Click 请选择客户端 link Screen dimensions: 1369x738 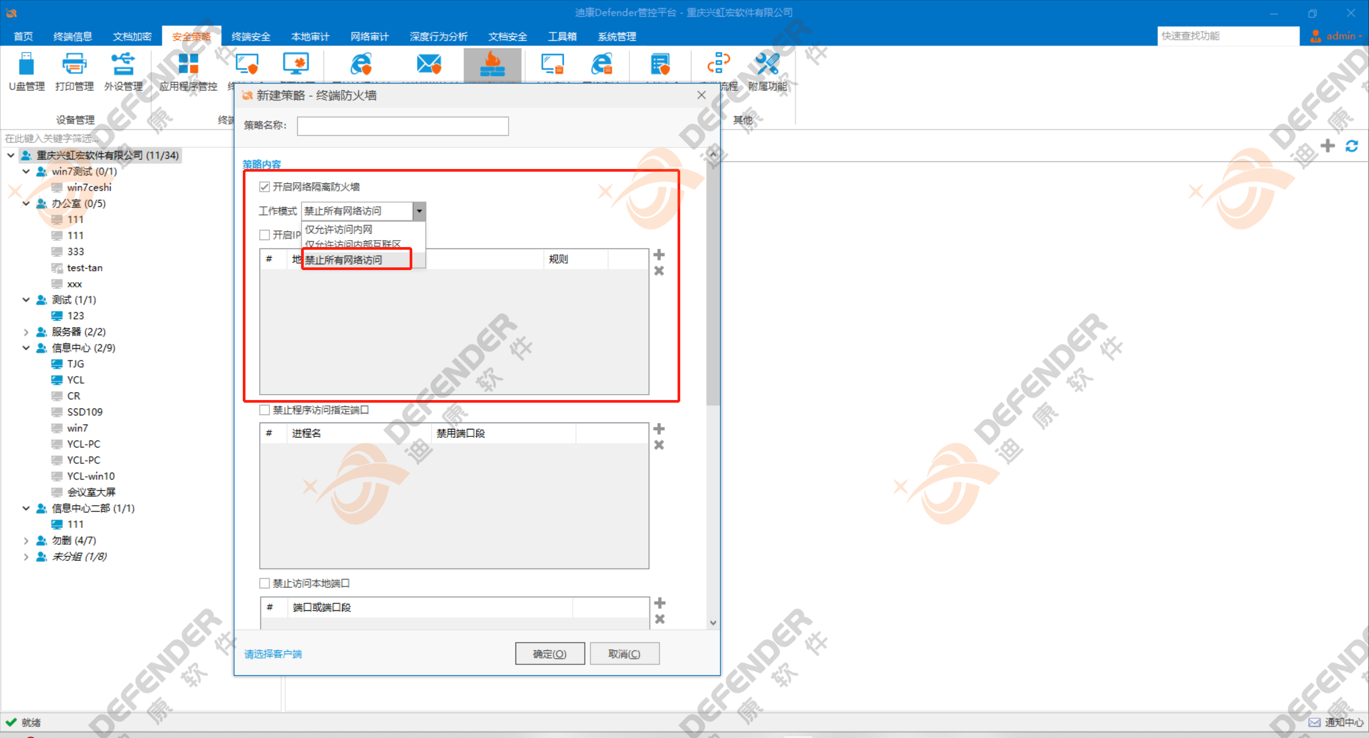click(x=273, y=654)
